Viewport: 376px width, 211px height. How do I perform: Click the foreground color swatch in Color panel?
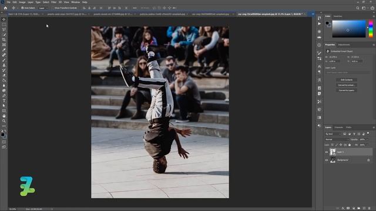(327, 23)
